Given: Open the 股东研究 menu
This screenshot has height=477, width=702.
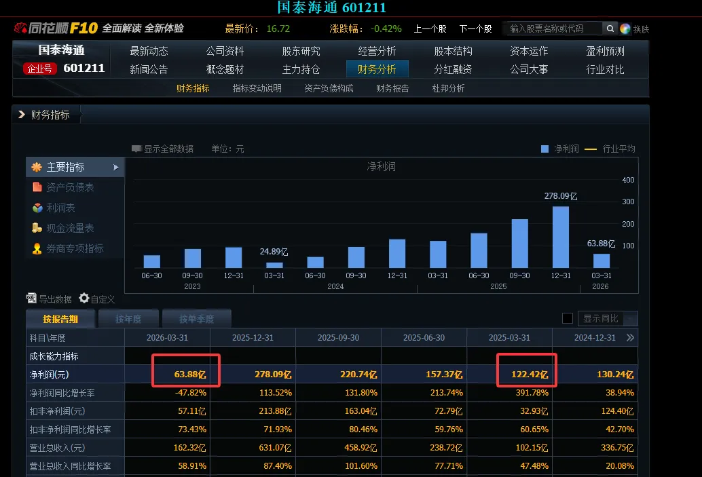Looking at the screenshot, I should pos(301,51).
